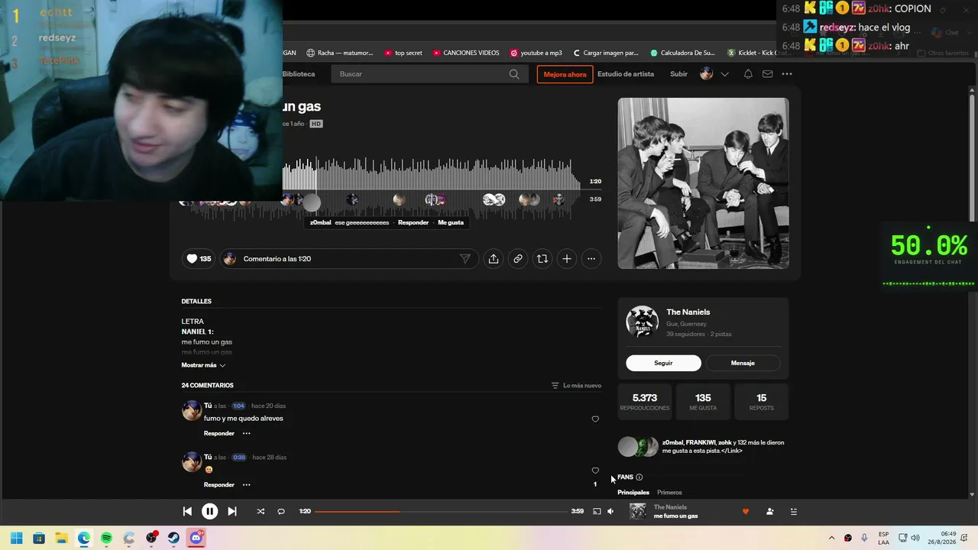Image resolution: width=978 pixels, height=550 pixels.
Task: Open the cast to device icon
Action: point(597,512)
